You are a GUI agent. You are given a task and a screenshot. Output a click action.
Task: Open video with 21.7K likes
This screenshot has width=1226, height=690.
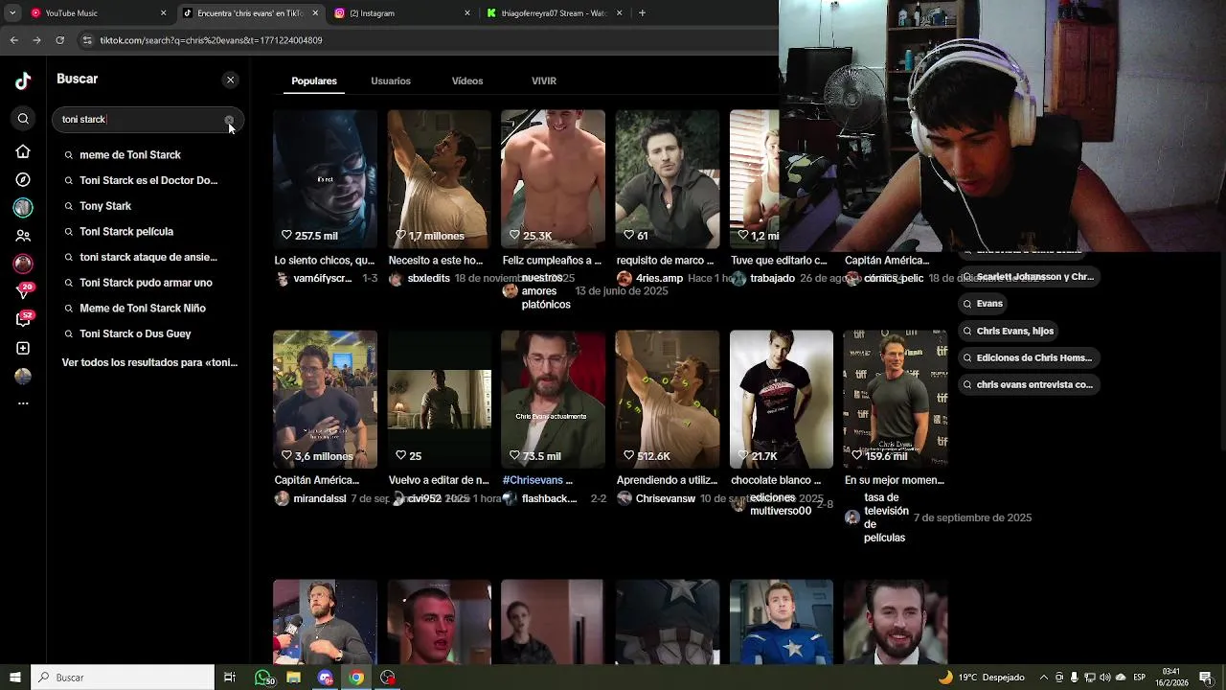tap(781, 400)
